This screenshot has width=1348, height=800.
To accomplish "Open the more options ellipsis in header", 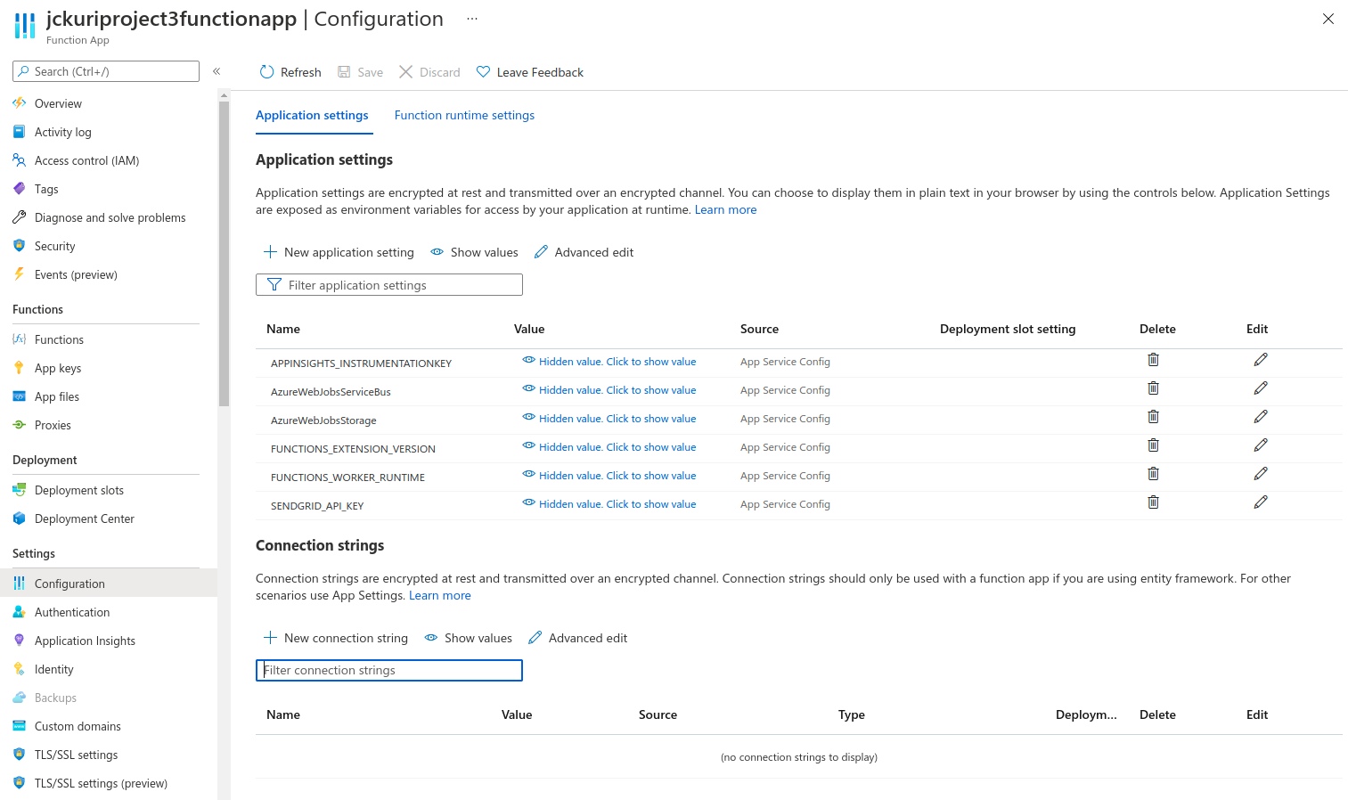I will coord(472,19).
